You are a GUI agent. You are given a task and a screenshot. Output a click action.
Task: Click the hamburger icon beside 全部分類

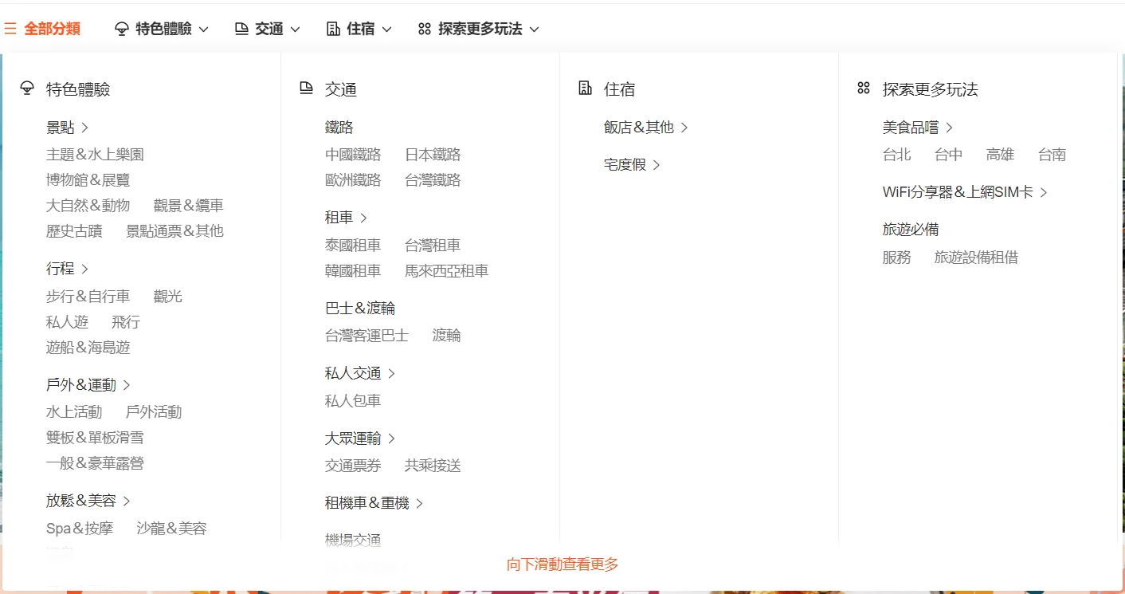point(10,29)
